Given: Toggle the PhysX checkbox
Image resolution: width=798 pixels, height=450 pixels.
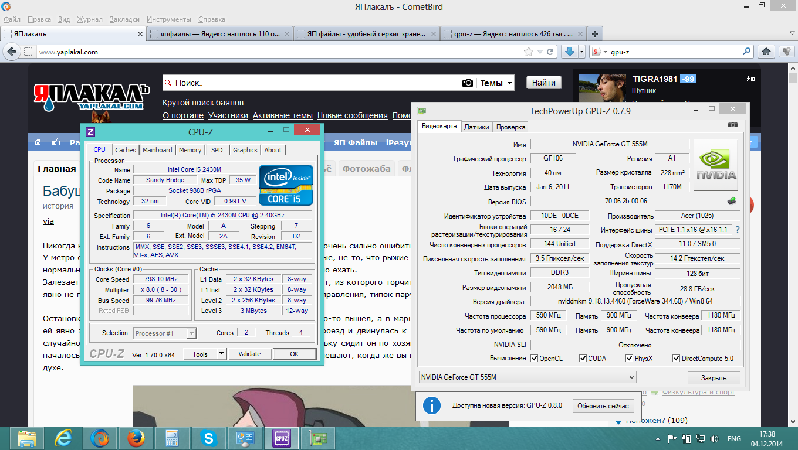Looking at the screenshot, I should click(x=630, y=359).
